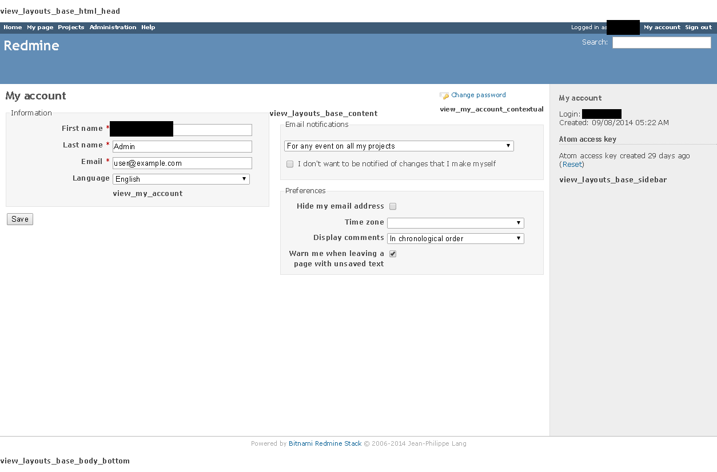Sign out of Redmine
Image resolution: width=717 pixels, height=472 pixels.
coord(698,27)
